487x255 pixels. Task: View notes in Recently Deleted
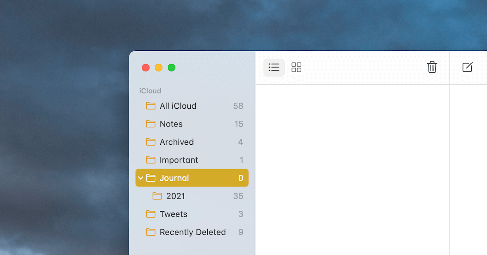click(x=192, y=232)
